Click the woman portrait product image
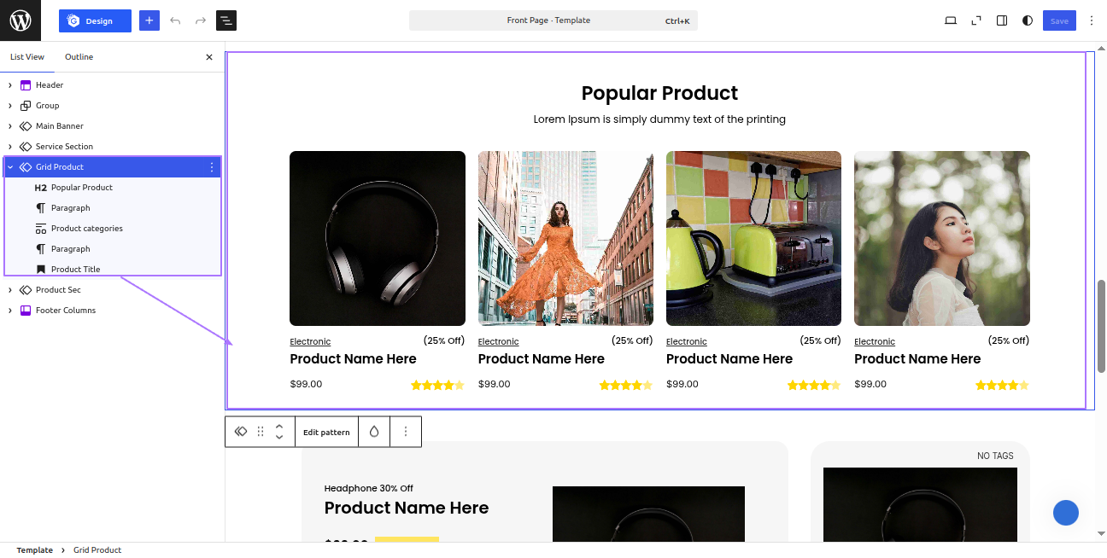Viewport: 1107px width, 558px height. point(942,238)
